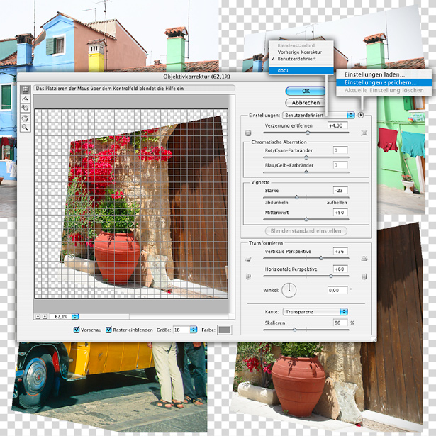
Task: Click the zoom in plus button
Action: (x=44, y=316)
